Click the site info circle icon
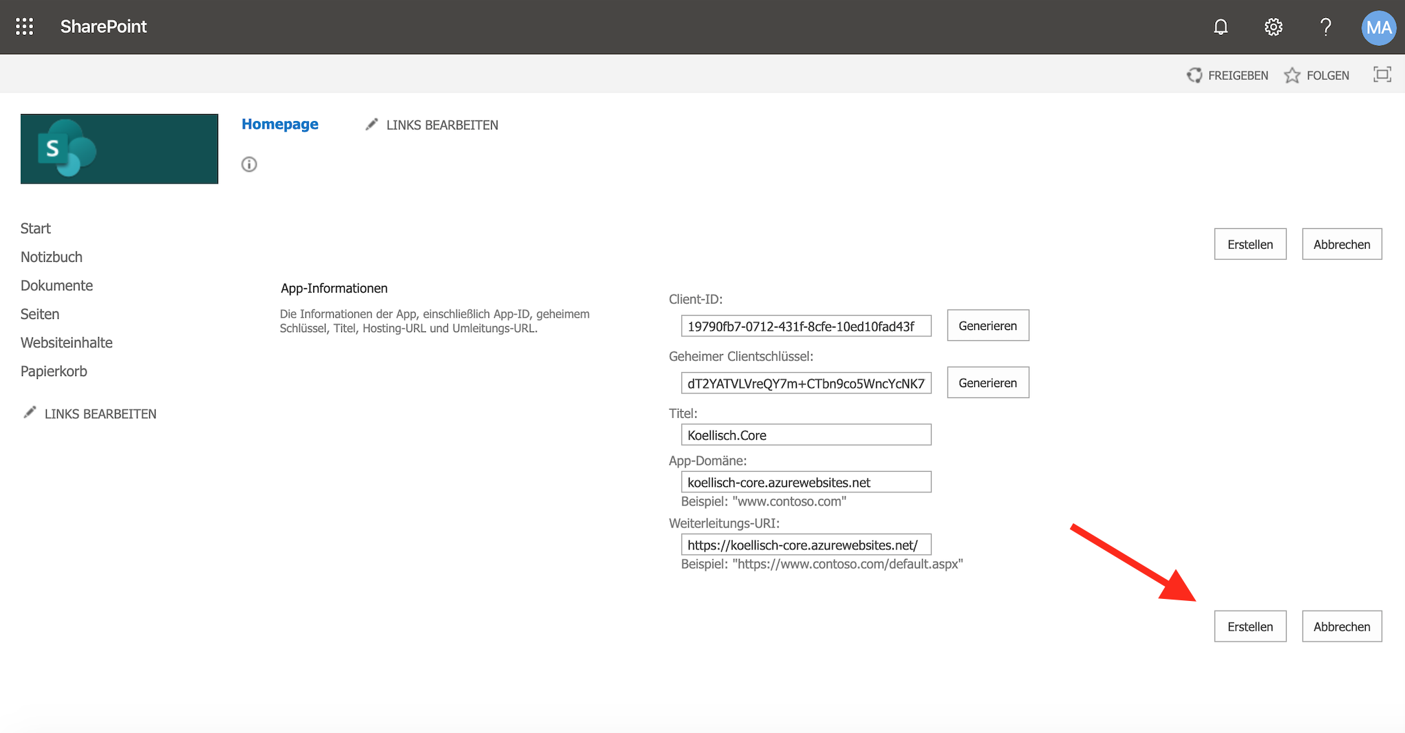Image resolution: width=1405 pixels, height=733 pixels. 249,164
